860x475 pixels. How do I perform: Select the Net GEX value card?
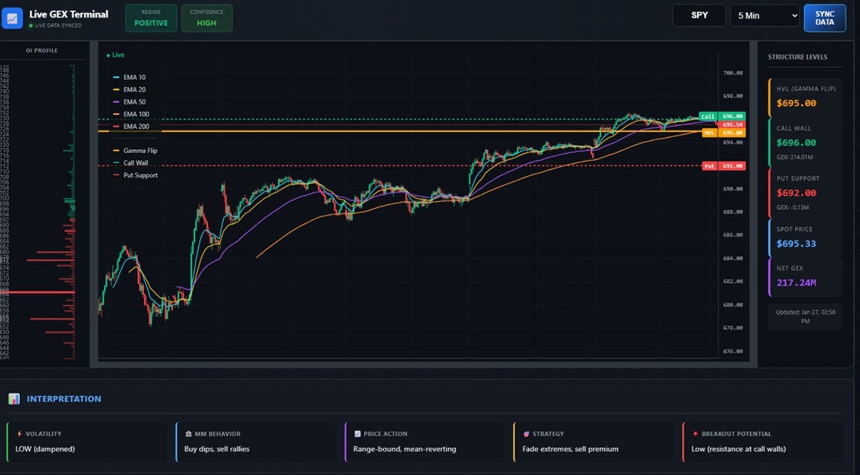tap(805, 277)
